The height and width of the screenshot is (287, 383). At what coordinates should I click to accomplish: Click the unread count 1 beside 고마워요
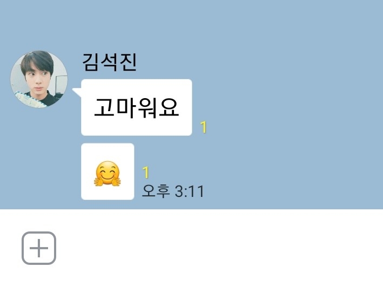[x=203, y=127]
